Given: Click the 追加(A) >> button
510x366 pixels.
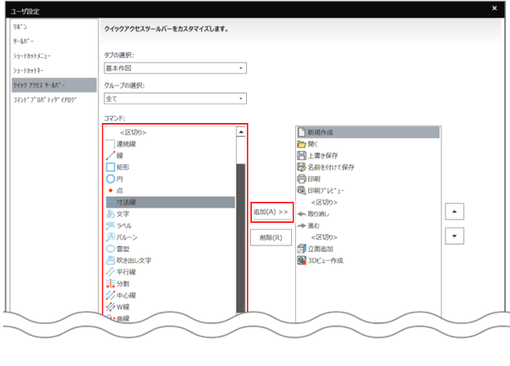Looking at the screenshot, I should point(271,212).
